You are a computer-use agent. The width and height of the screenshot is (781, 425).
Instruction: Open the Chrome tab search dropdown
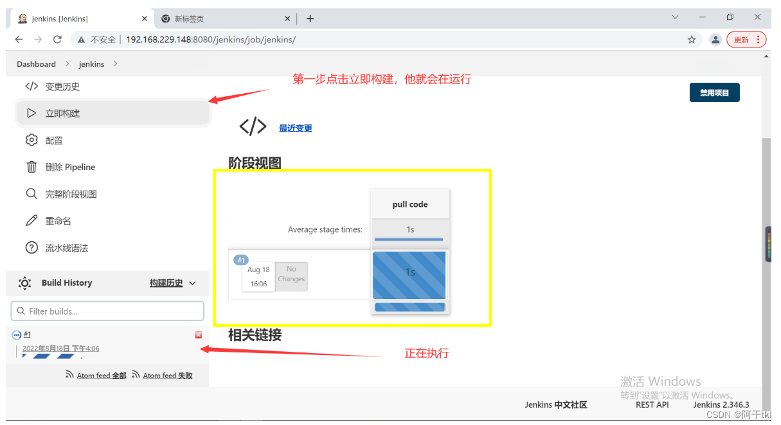tap(675, 17)
